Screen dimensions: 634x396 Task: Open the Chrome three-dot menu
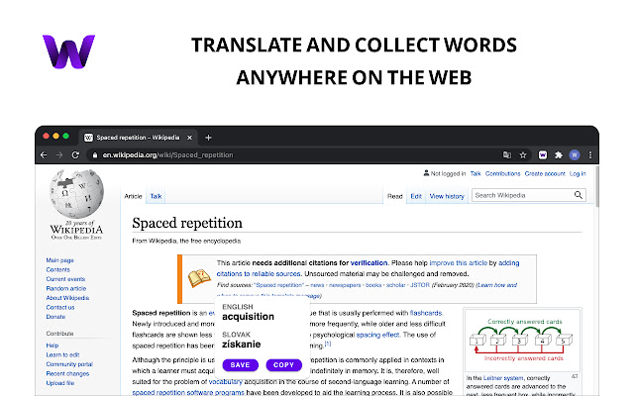[590, 154]
